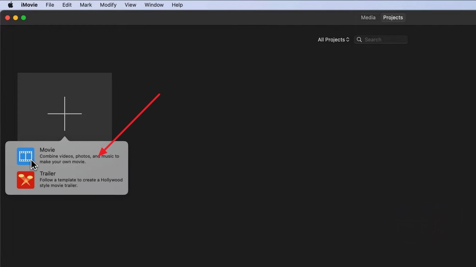The image size is (476, 267).
Task: Click the magnifier icon in Search
Action: [x=360, y=40]
